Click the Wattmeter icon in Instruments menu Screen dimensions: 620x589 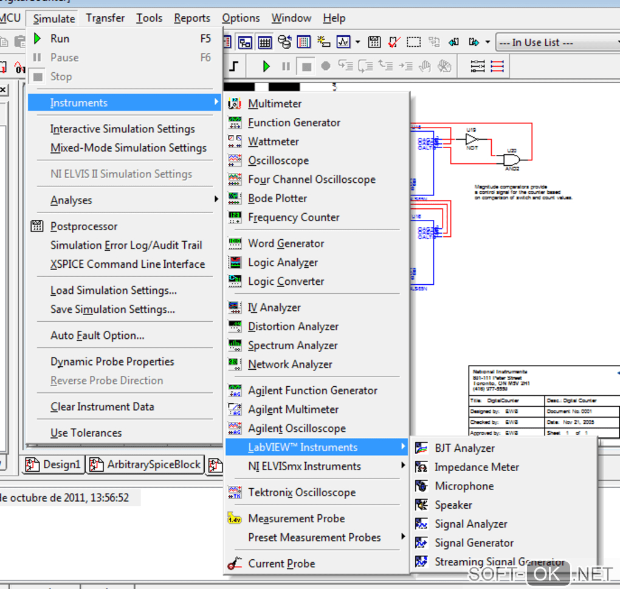coord(235,142)
